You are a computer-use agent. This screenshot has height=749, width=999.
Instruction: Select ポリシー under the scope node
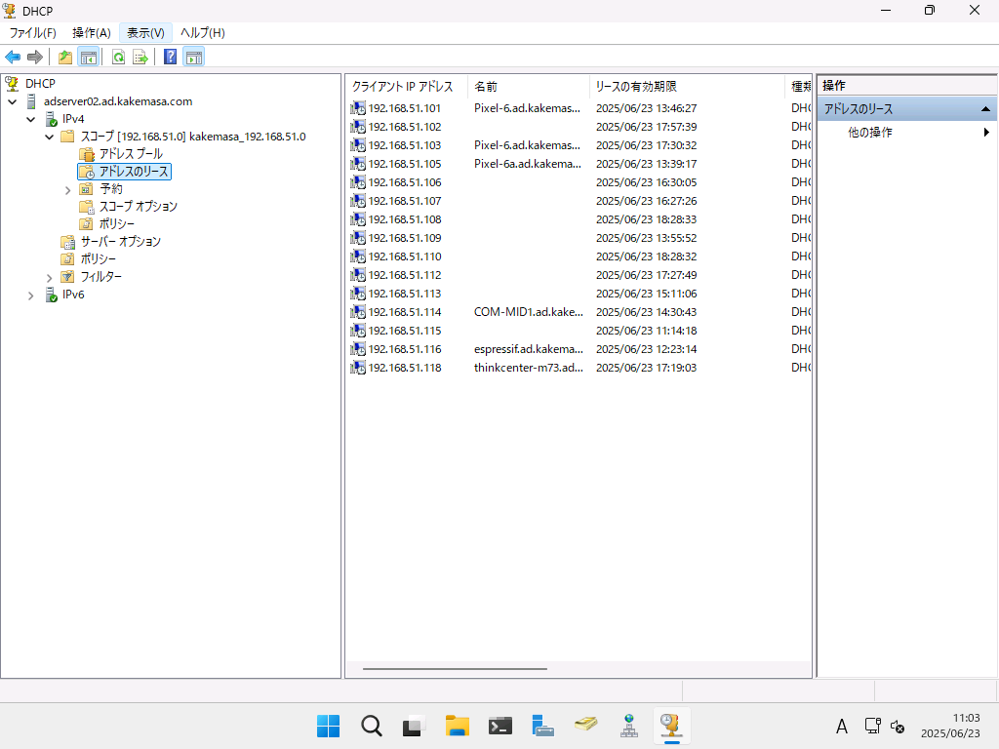117,224
